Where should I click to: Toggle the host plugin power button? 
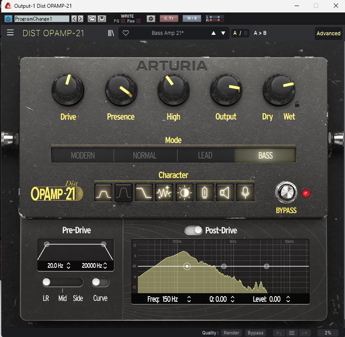(8, 18)
